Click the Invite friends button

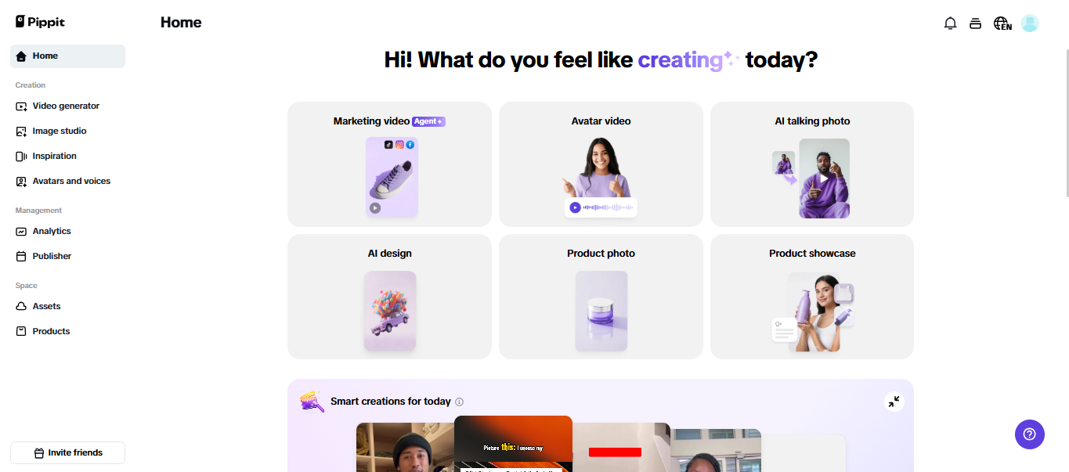click(x=67, y=452)
